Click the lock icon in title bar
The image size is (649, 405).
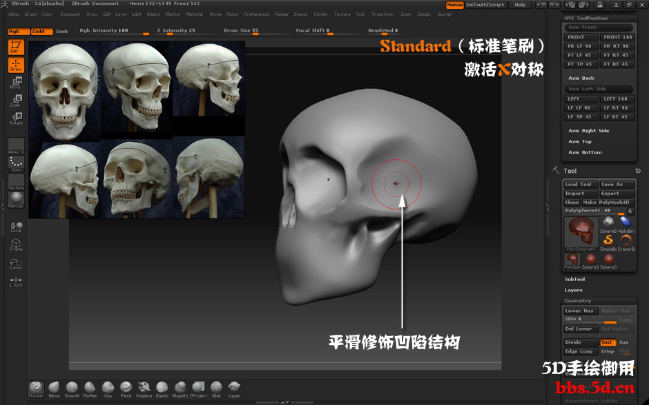[x=600, y=5]
